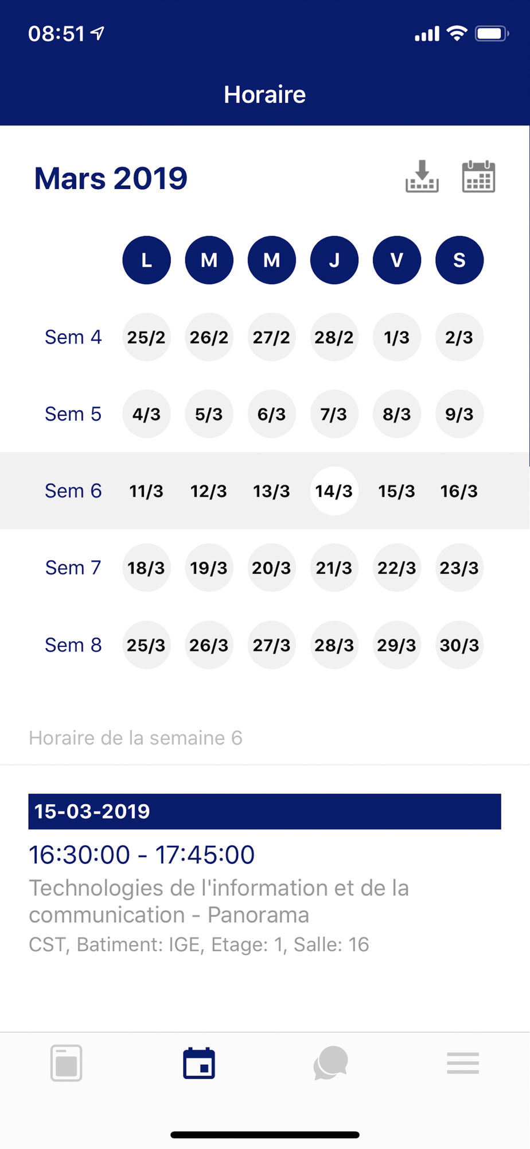This screenshot has height=1149, width=530.
Task: Choose date 1/3 in week 4
Action: pos(396,337)
